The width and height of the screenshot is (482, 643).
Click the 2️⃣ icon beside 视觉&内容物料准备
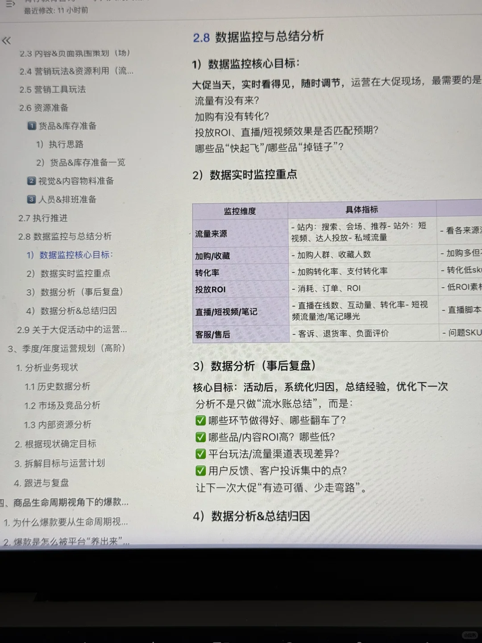(x=31, y=181)
